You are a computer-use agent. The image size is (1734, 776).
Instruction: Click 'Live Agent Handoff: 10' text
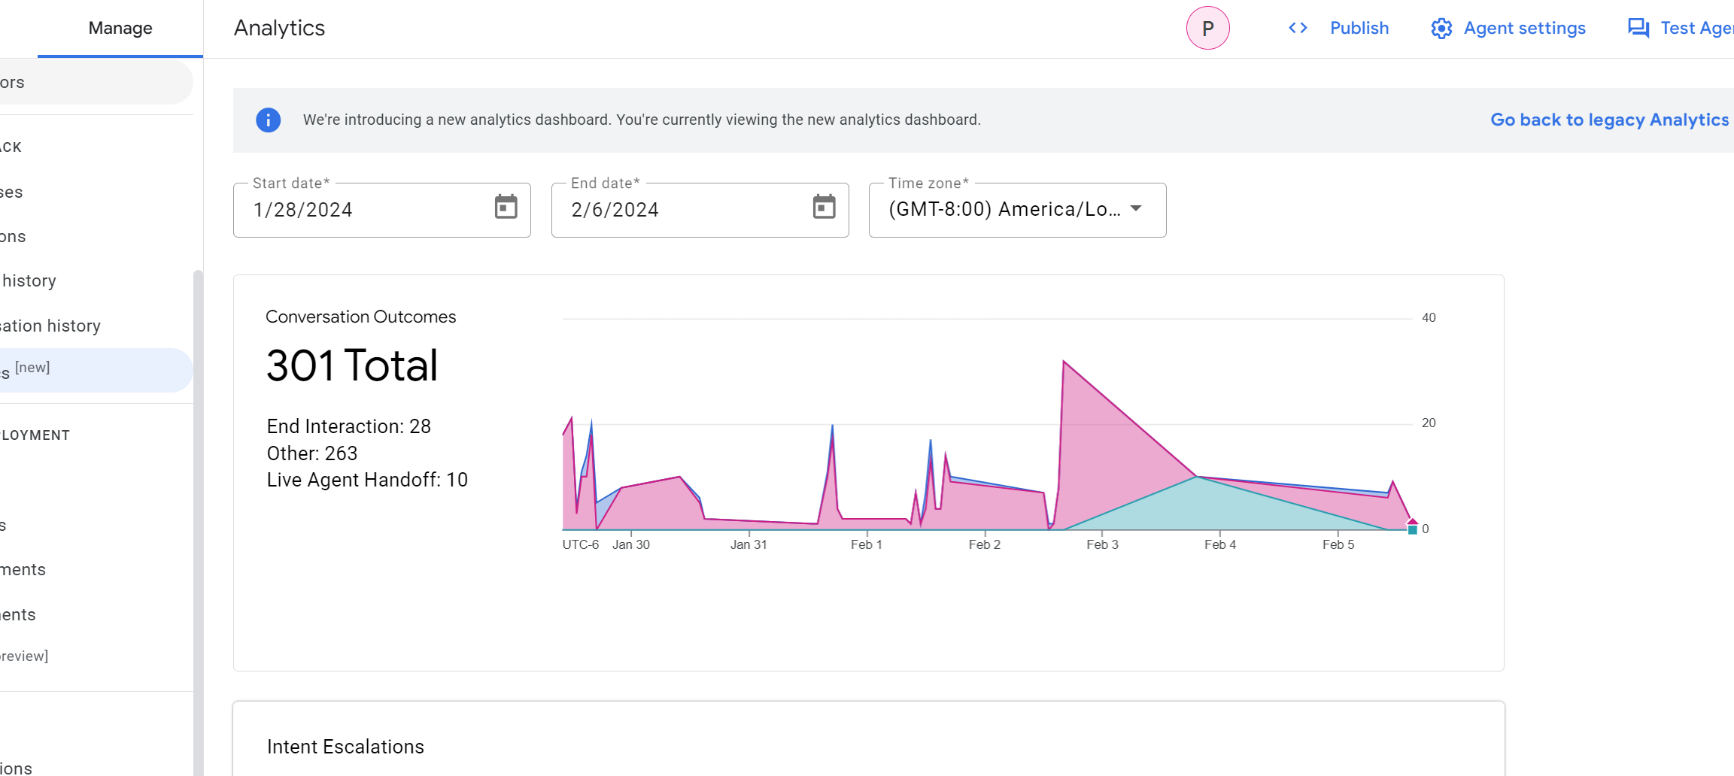pos(367,480)
